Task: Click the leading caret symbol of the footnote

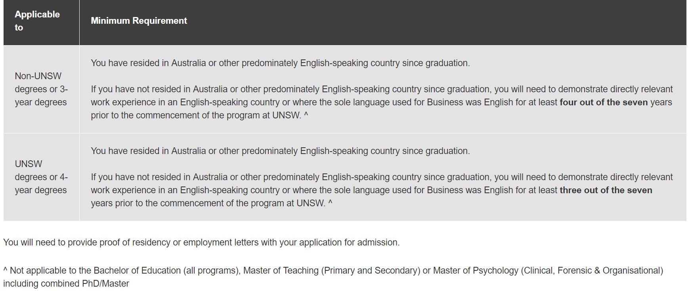Action: 5,270
